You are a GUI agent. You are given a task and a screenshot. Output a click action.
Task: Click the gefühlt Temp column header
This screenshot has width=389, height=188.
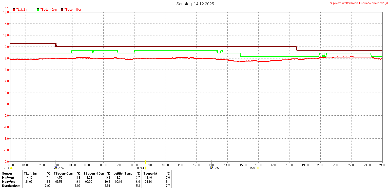pos(123,174)
